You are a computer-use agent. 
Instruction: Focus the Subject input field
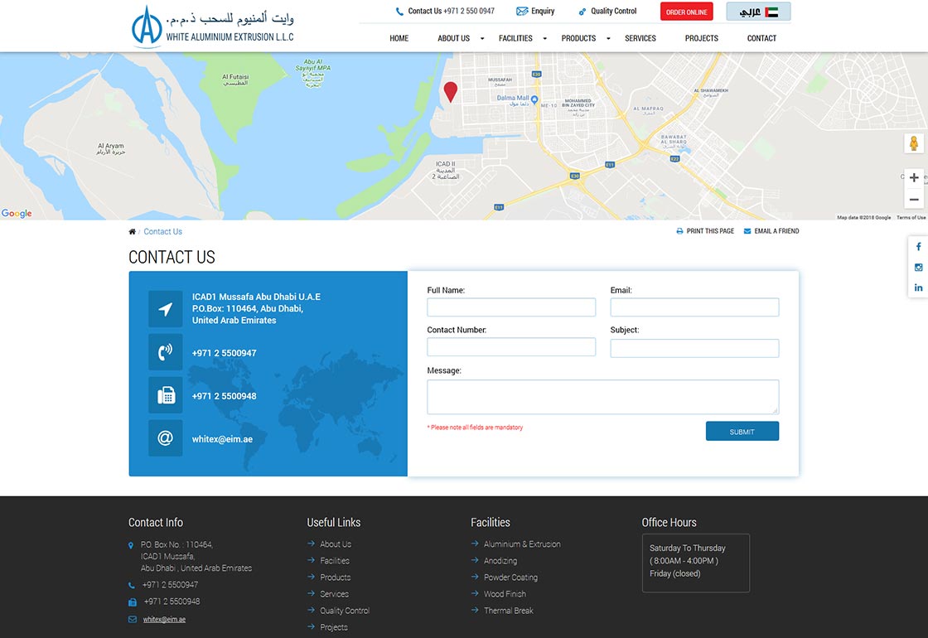pyautogui.click(x=695, y=348)
